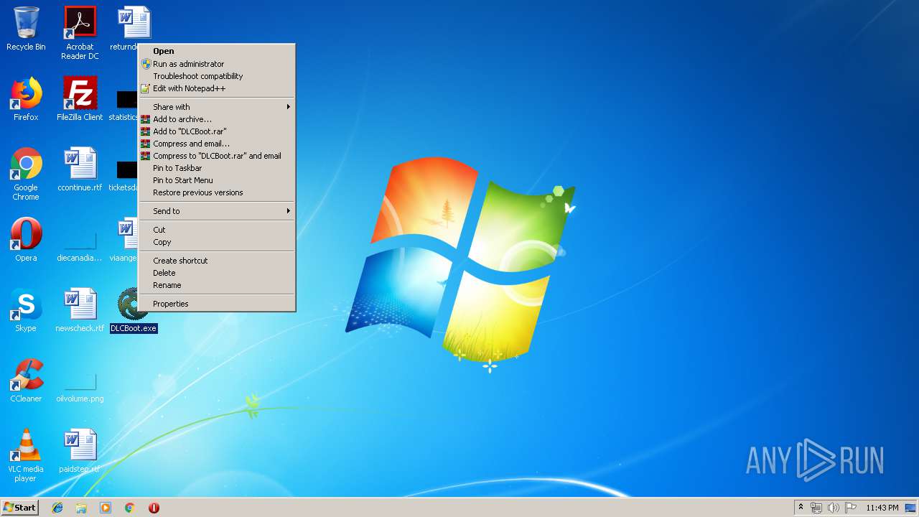
Task: Select the Firefox desktop shortcut
Action: click(26, 99)
